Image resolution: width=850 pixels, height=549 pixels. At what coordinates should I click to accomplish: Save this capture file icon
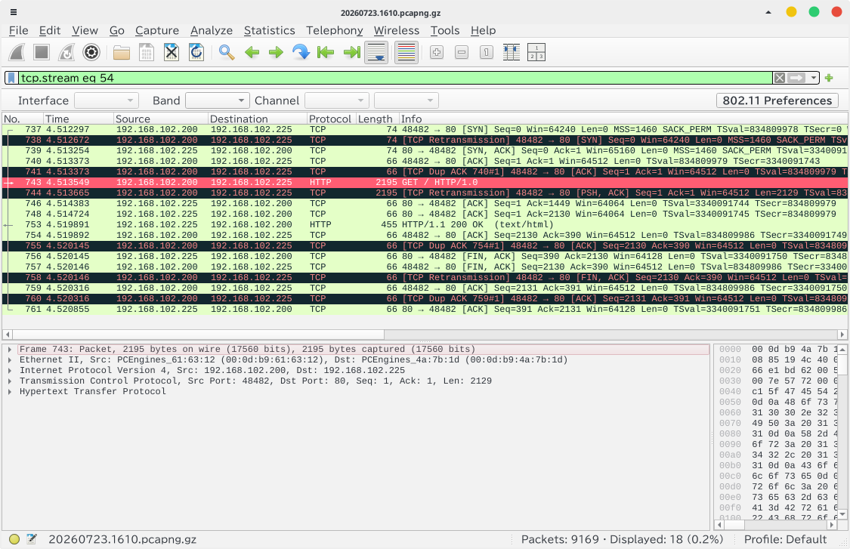[x=147, y=53]
